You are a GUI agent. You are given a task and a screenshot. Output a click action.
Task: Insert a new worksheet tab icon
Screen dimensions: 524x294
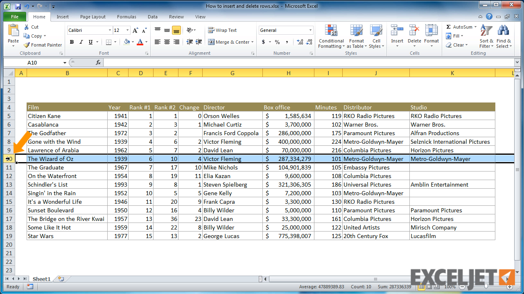click(61, 279)
